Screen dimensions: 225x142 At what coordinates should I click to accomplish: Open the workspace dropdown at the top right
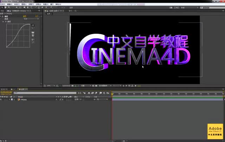(x=189, y=7)
